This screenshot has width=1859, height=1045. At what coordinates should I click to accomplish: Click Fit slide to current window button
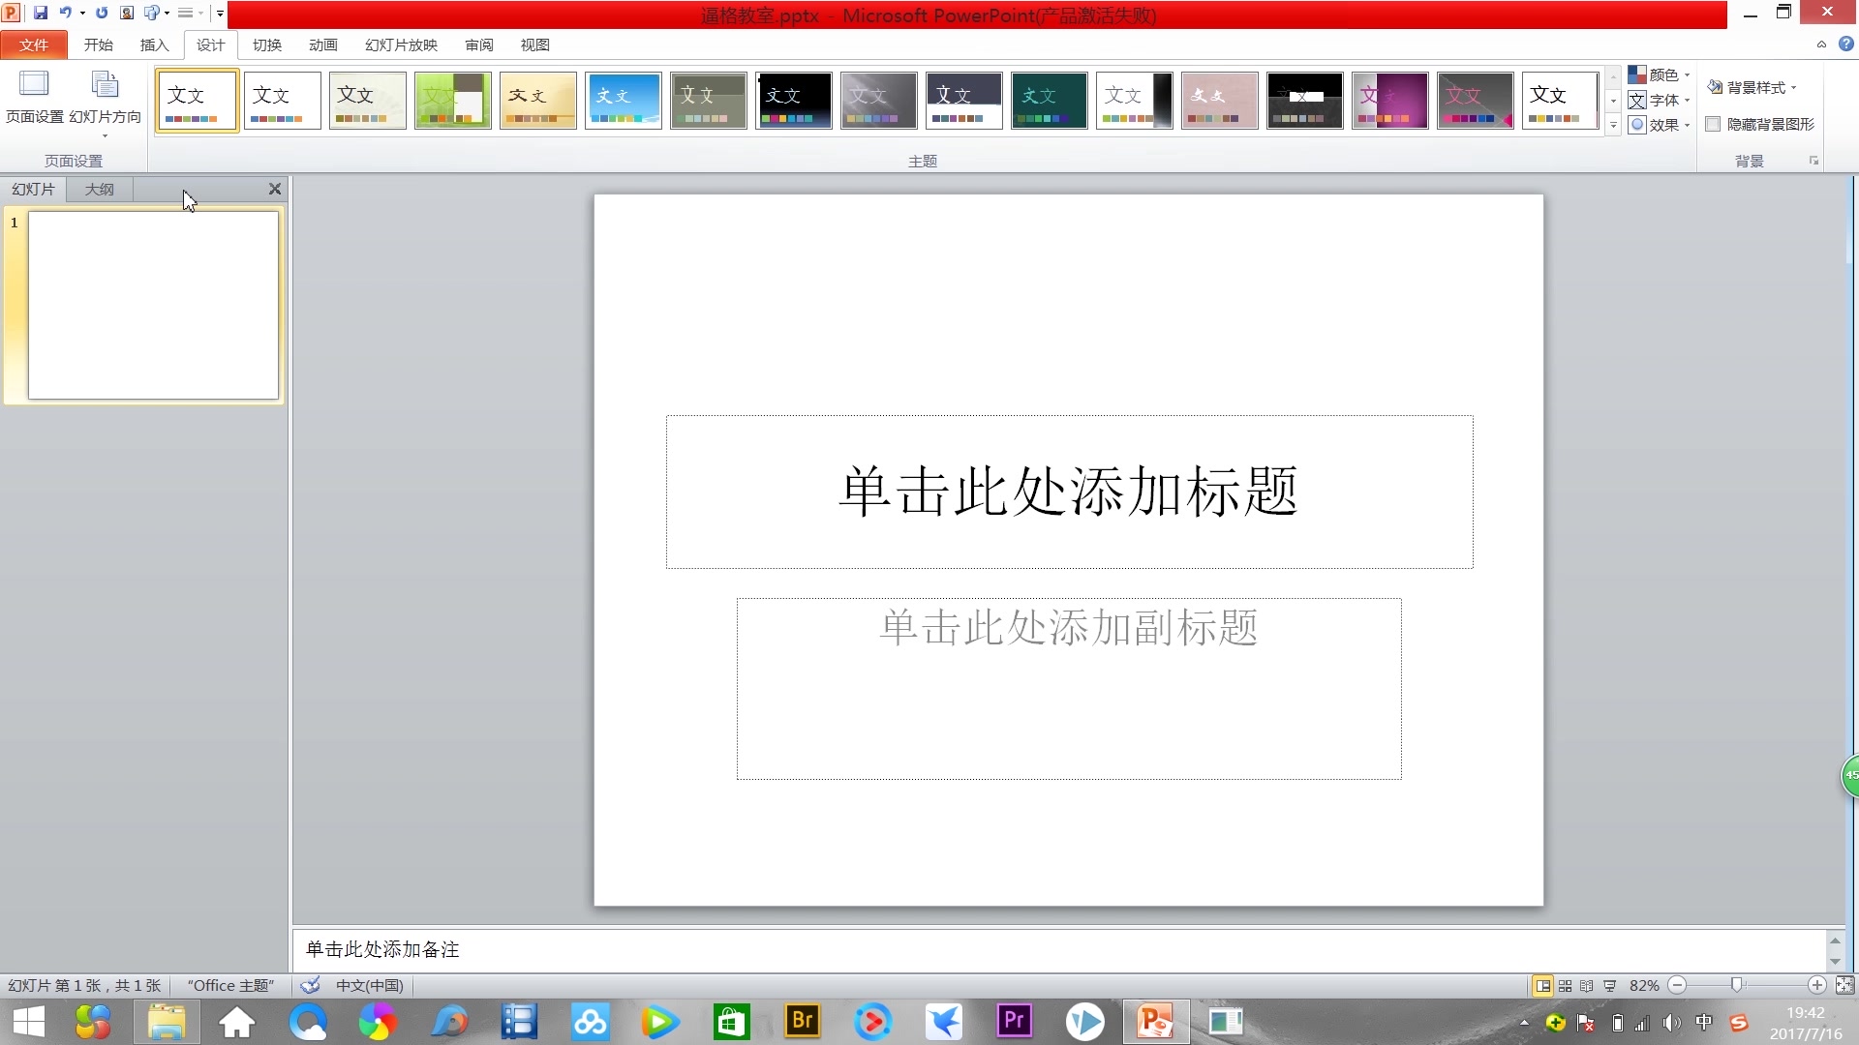1844,985
